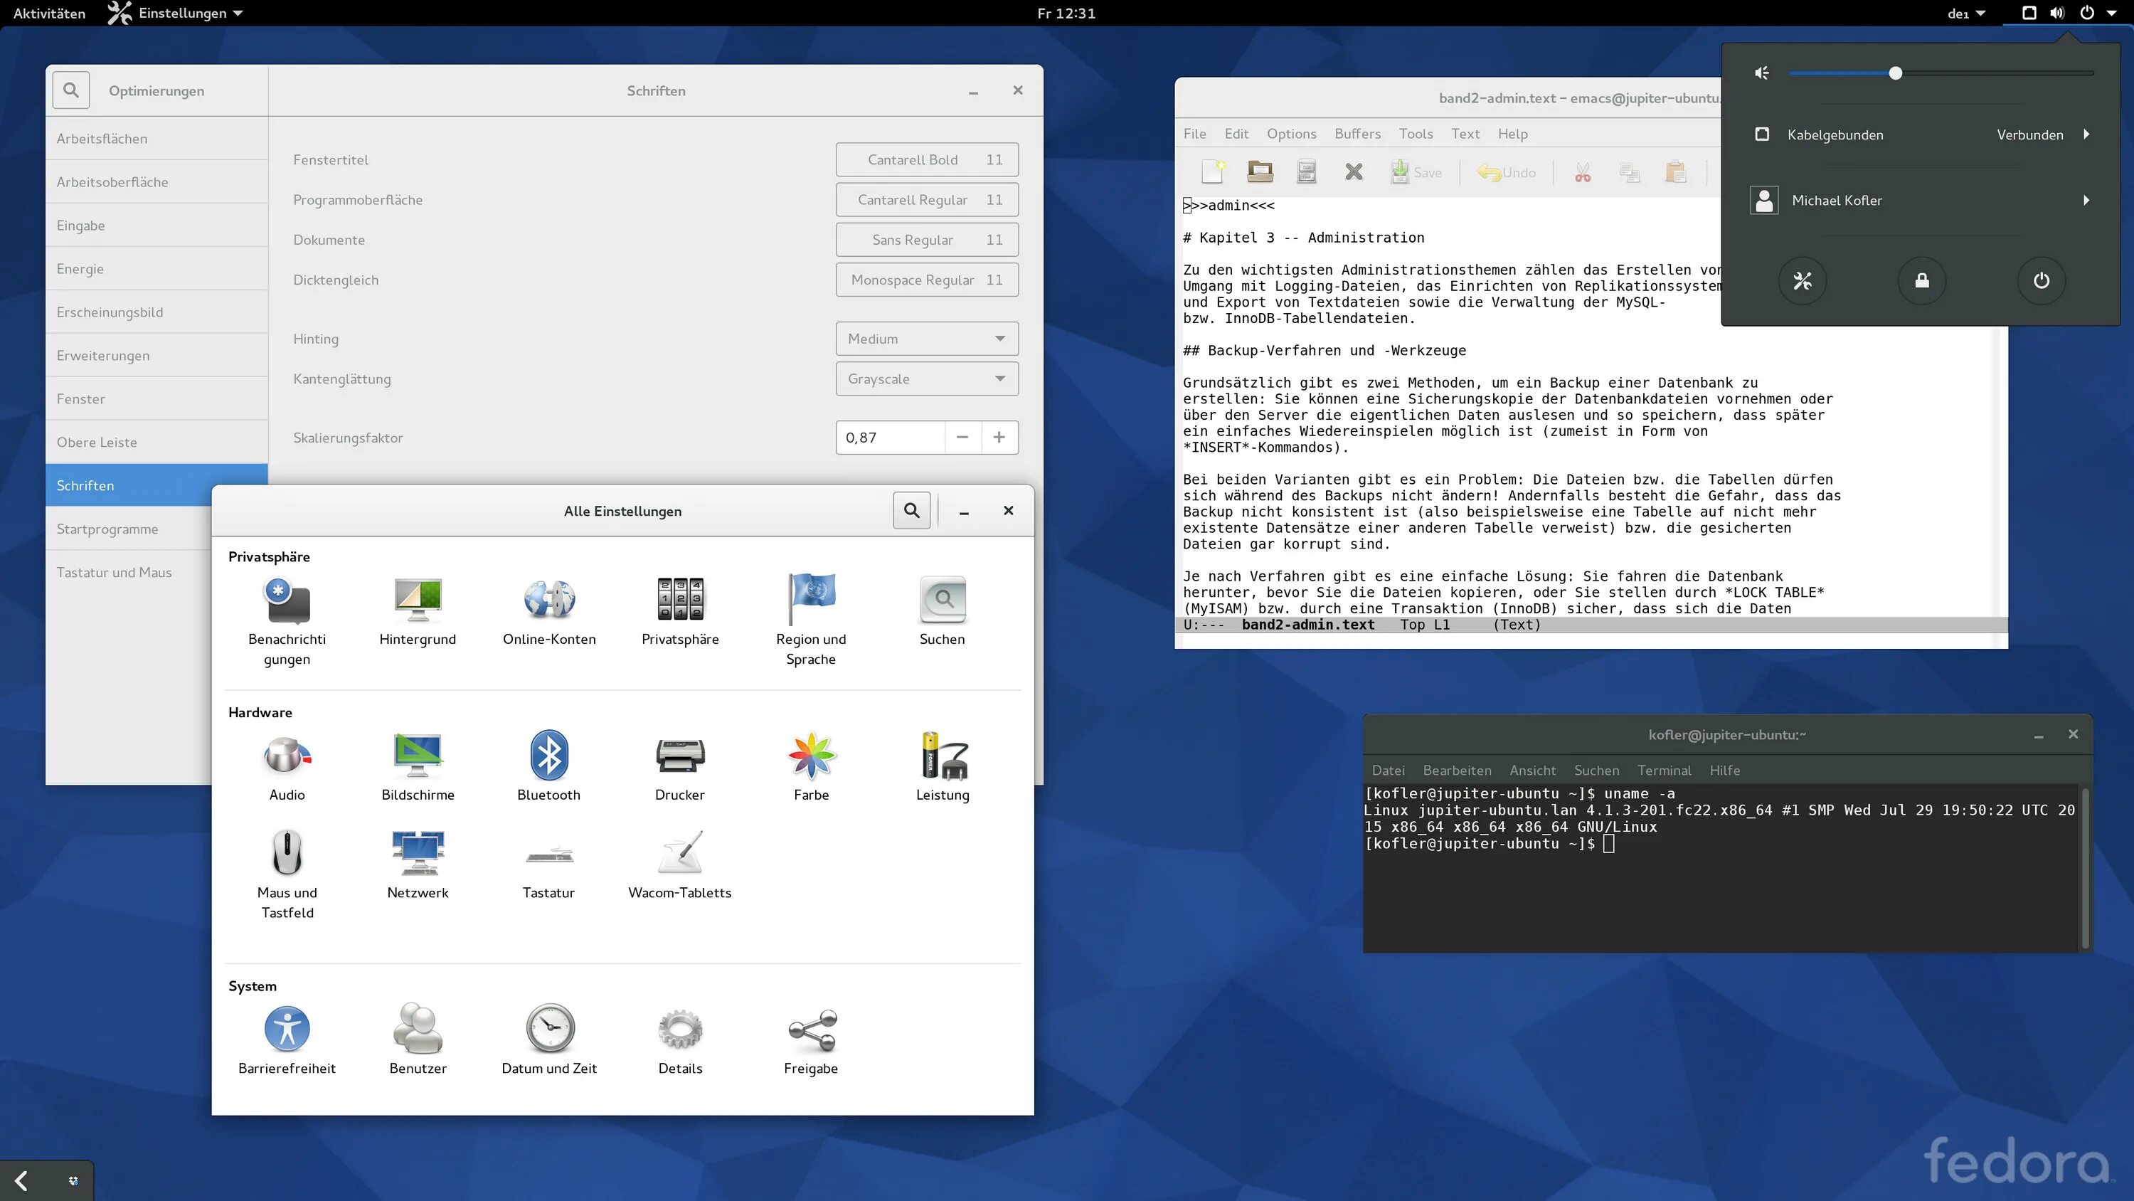Click the search button in Alle Einstellungen
This screenshot has width=2134, height=1201.
coord(911,511)
